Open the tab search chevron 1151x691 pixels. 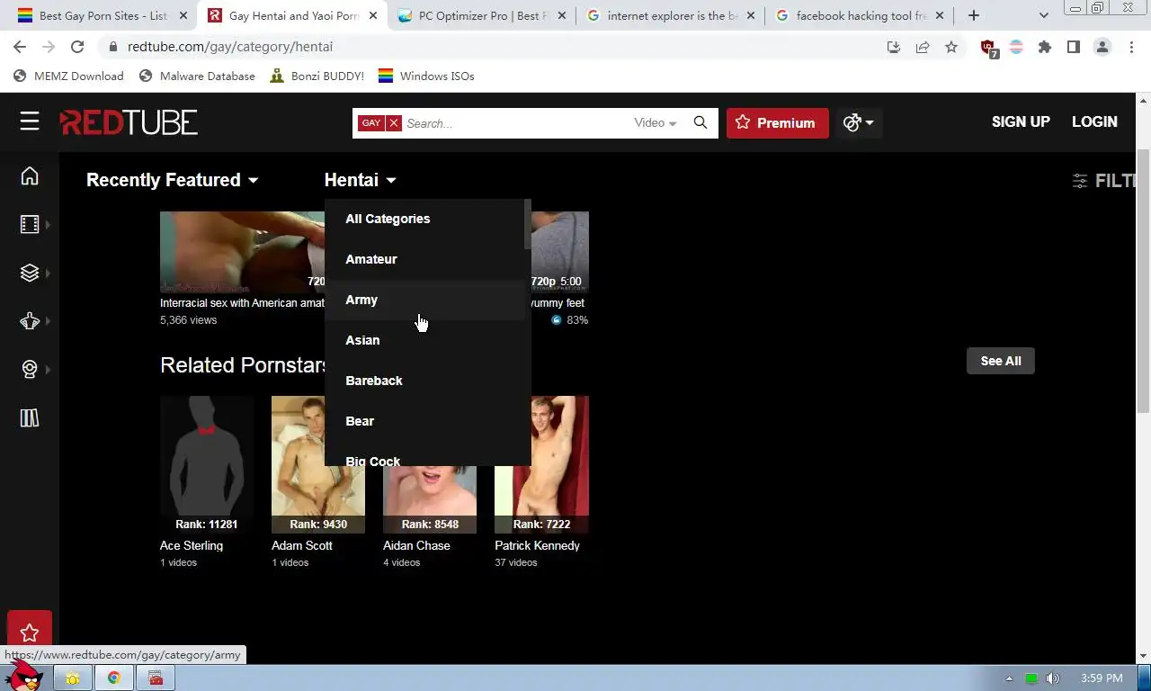[x=1044, y=15]
